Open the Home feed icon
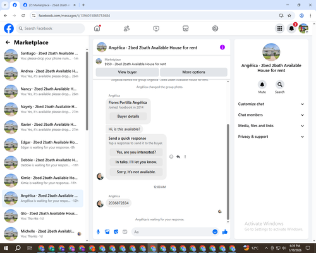This screenshot has width=316, height=253. (x=97, y=28)
